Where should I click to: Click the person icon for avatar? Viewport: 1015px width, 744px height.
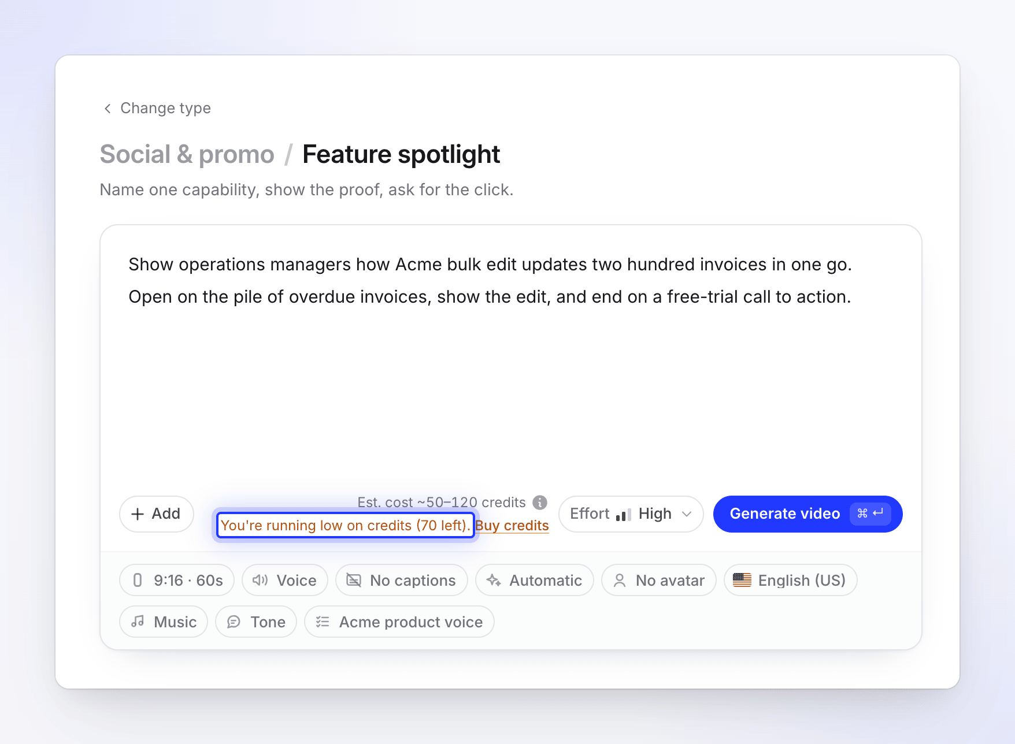click(620, 580)
